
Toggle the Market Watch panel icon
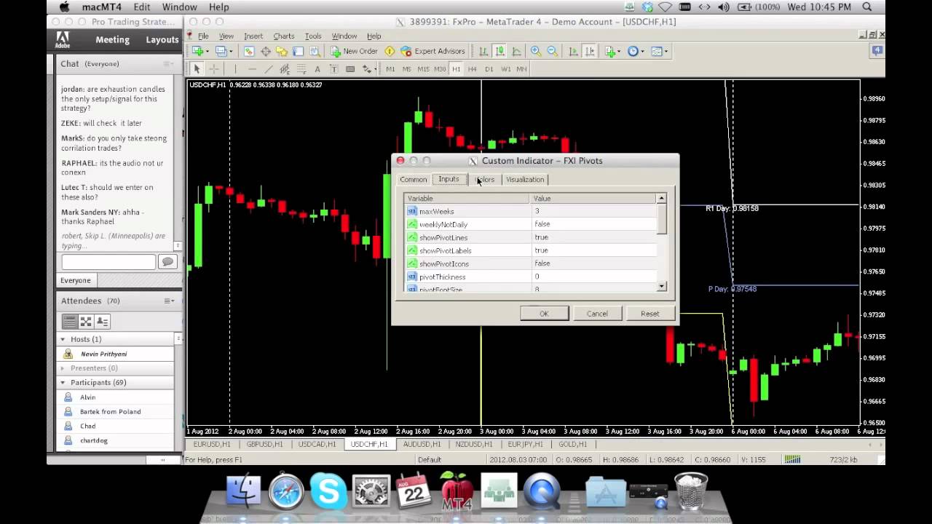[x=248, y=51]
